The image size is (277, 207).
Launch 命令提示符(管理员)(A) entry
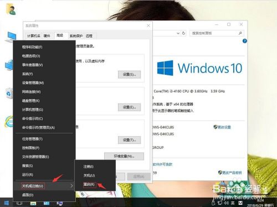[44, 127]
